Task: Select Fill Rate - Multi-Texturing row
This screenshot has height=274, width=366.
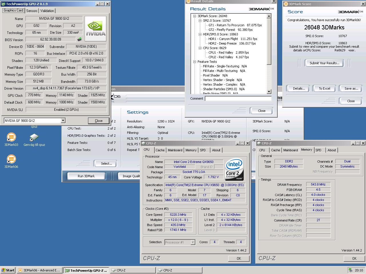Action: pos(224,71)
